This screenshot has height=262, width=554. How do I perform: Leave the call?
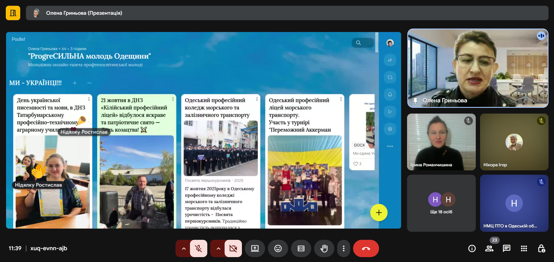click(x=366, y=248)
